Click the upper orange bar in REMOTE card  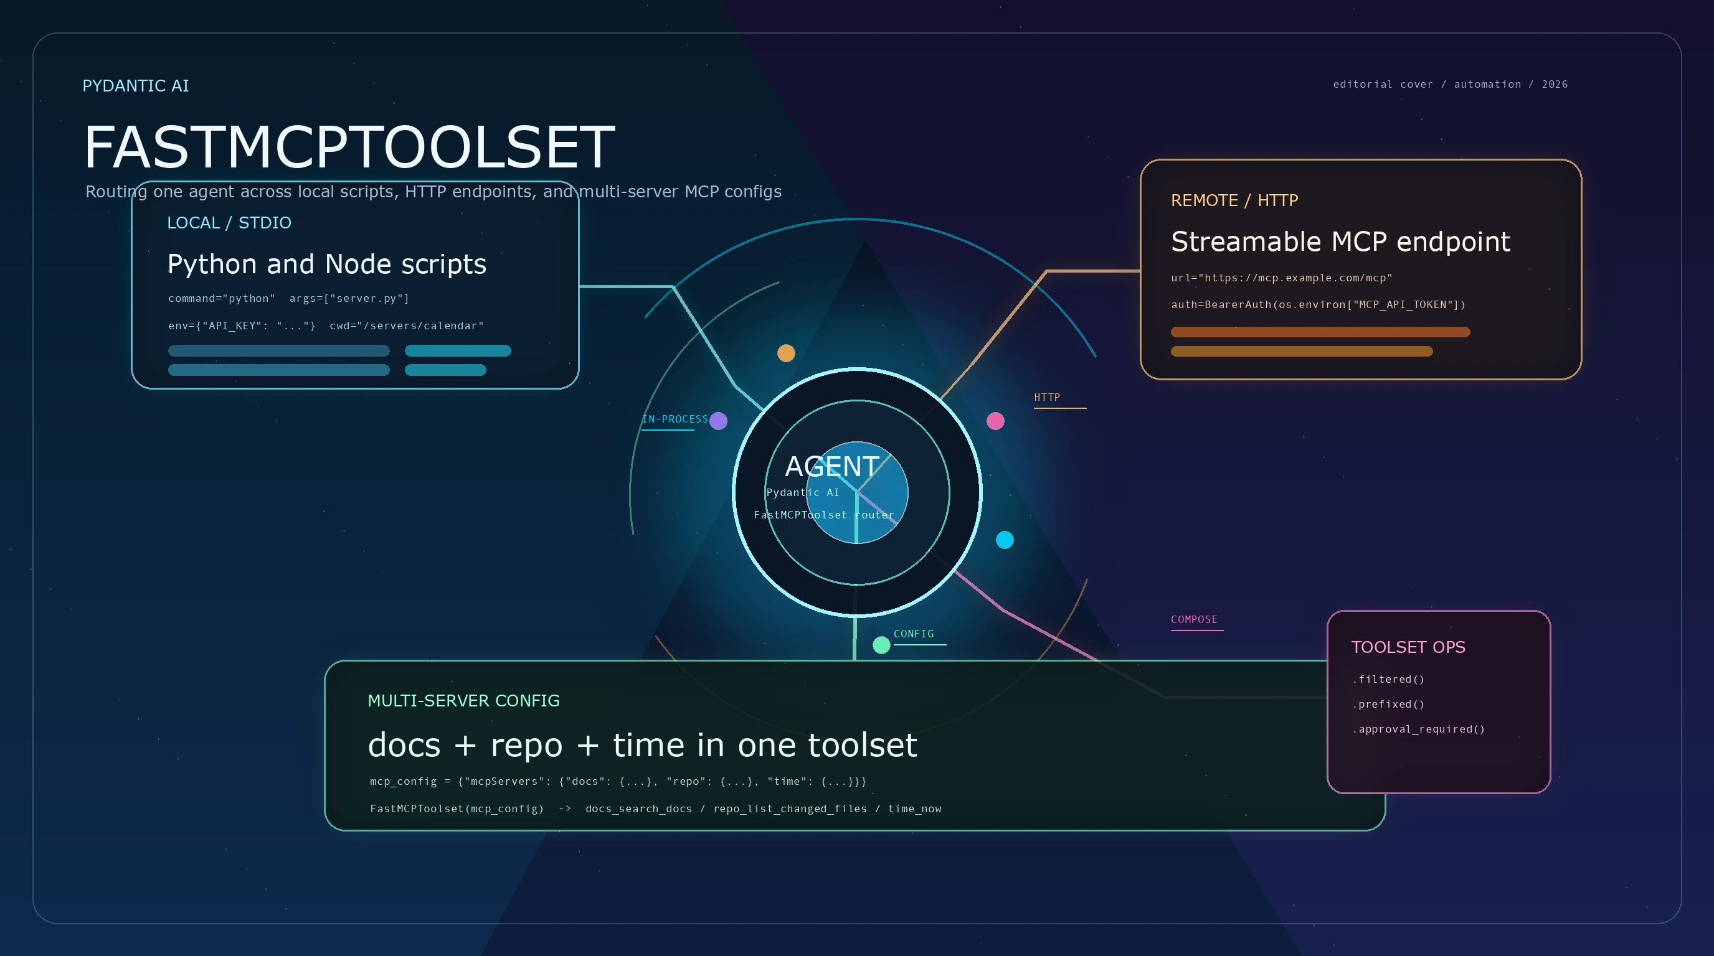tap(1320, 332)
